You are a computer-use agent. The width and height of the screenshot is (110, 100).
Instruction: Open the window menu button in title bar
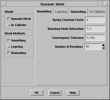[x=4, y=4]
